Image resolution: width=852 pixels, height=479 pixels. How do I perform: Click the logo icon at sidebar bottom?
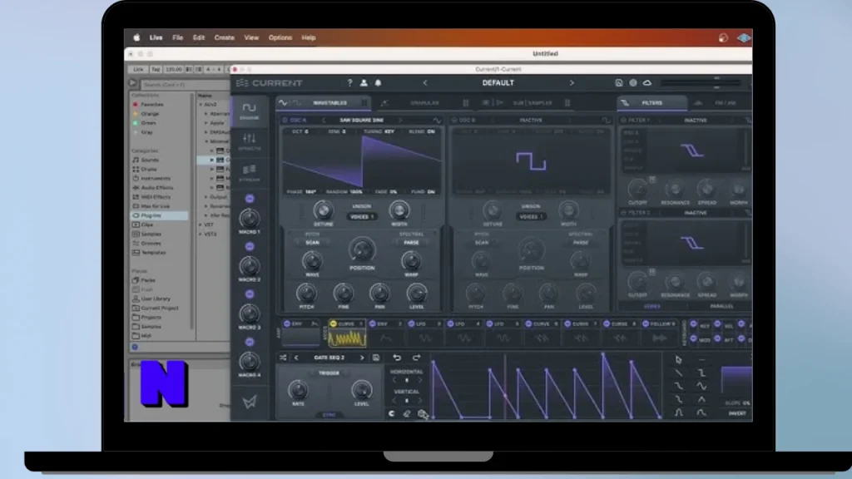(250, 402)
